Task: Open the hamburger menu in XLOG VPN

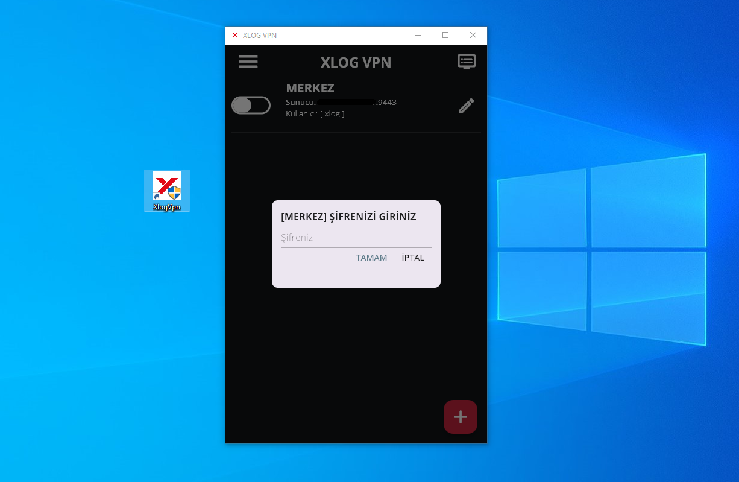Action: tap(248, 62)
